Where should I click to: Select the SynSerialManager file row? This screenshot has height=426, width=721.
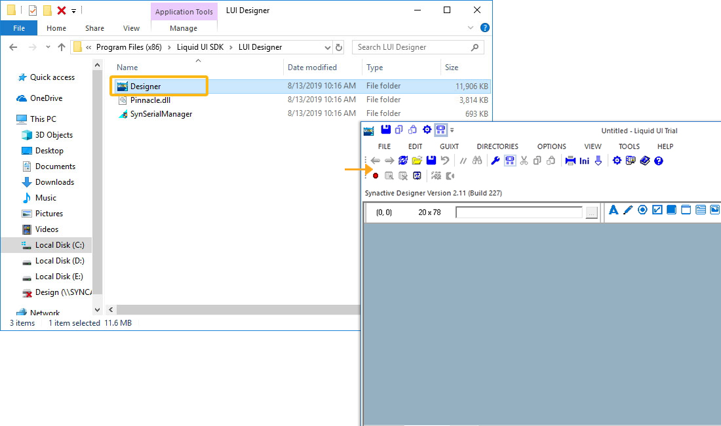pos(302,113)
